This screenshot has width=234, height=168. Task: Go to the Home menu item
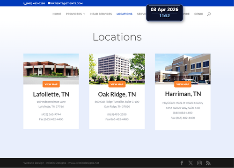tap(57, 14)
